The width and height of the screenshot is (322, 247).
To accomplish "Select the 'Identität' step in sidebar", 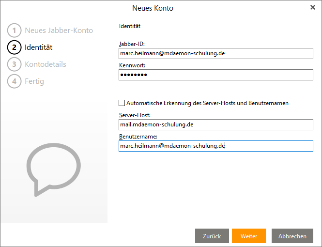I will (39, 47).
